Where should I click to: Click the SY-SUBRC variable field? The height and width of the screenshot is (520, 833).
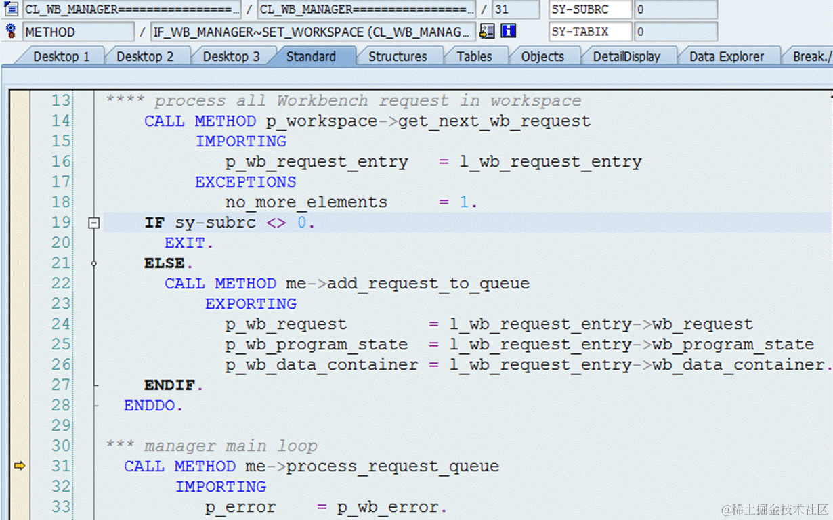pos(590,9)
